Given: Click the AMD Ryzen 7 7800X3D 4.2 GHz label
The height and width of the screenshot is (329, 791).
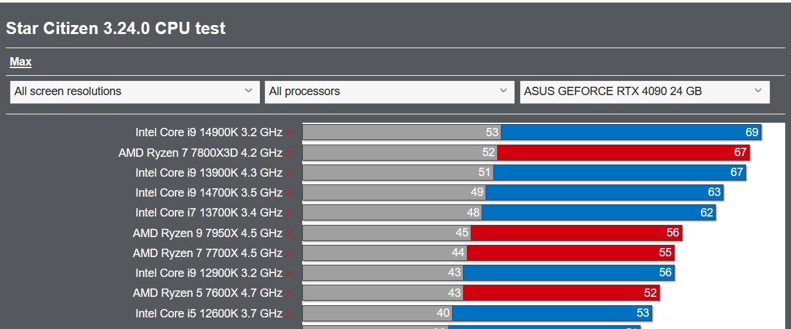Looking at the screenshot, I should (201, 153).
